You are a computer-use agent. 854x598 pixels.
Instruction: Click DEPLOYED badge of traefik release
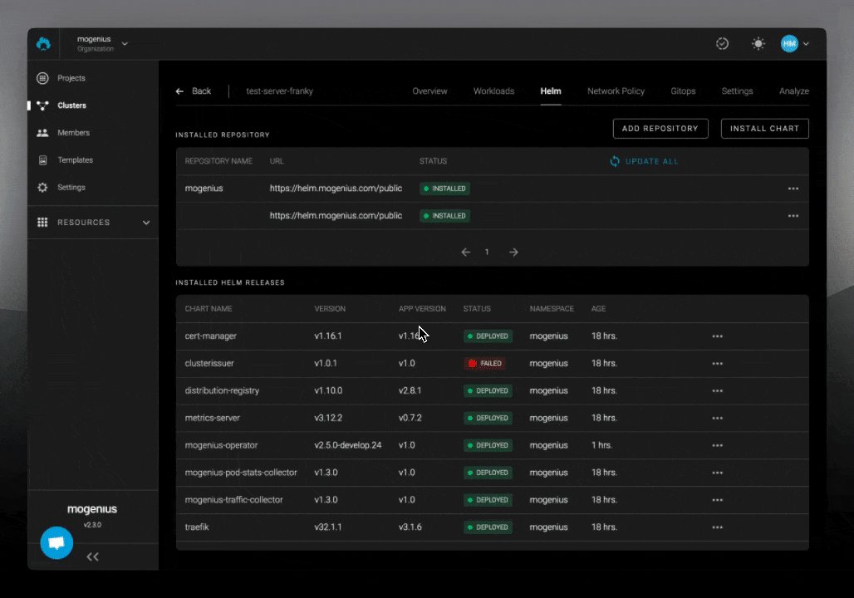[488, 527]
